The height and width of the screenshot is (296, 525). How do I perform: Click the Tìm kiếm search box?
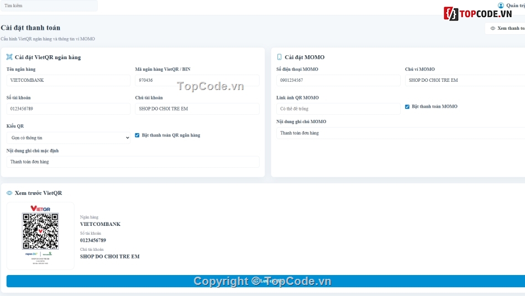49,6
